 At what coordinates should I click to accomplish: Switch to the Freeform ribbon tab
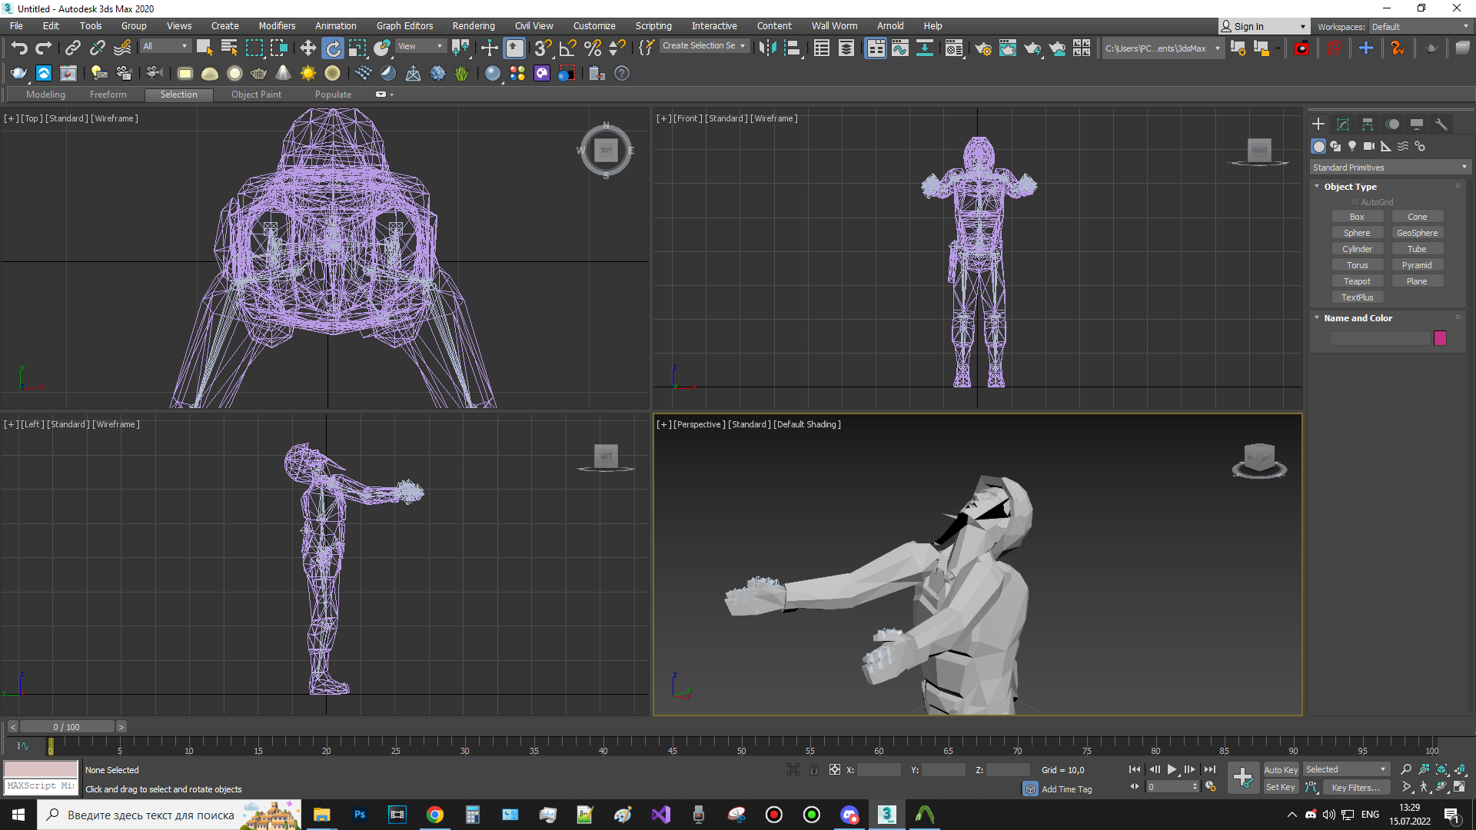108,95
